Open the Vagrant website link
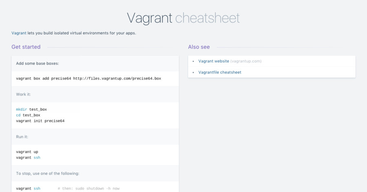Image resolution: width=367 pixels, height=192 pixels. (214, 61)
